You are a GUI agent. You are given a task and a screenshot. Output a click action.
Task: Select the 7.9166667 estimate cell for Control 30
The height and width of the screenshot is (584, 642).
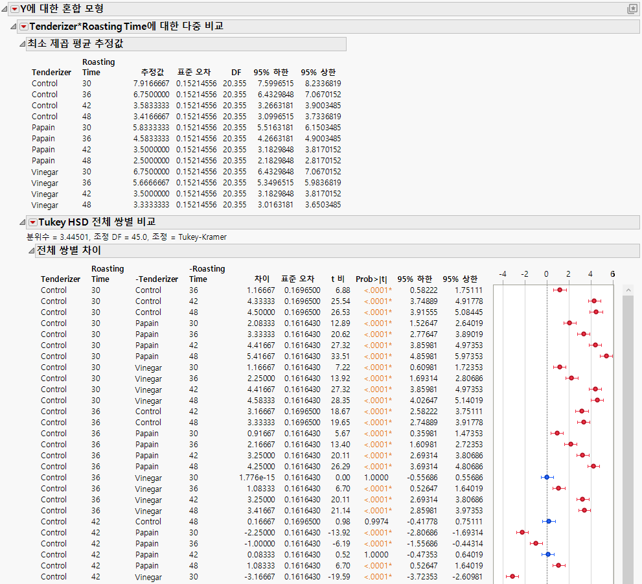(x=152, y=84)
